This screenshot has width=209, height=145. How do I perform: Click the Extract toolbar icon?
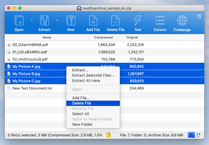click(45, 21)
